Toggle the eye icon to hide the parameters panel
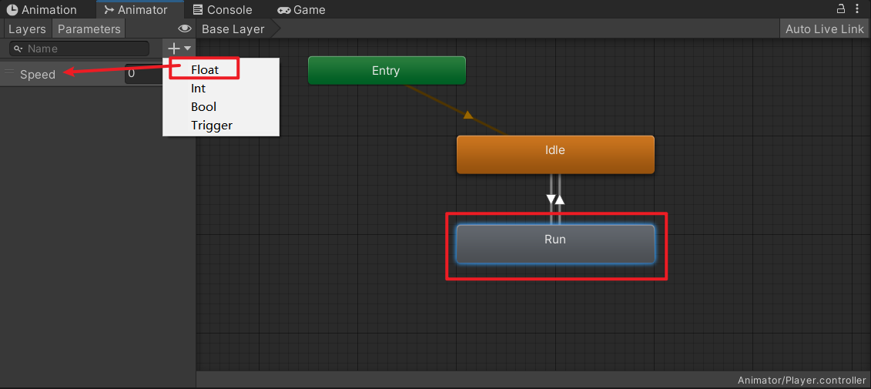 (184, 29)
